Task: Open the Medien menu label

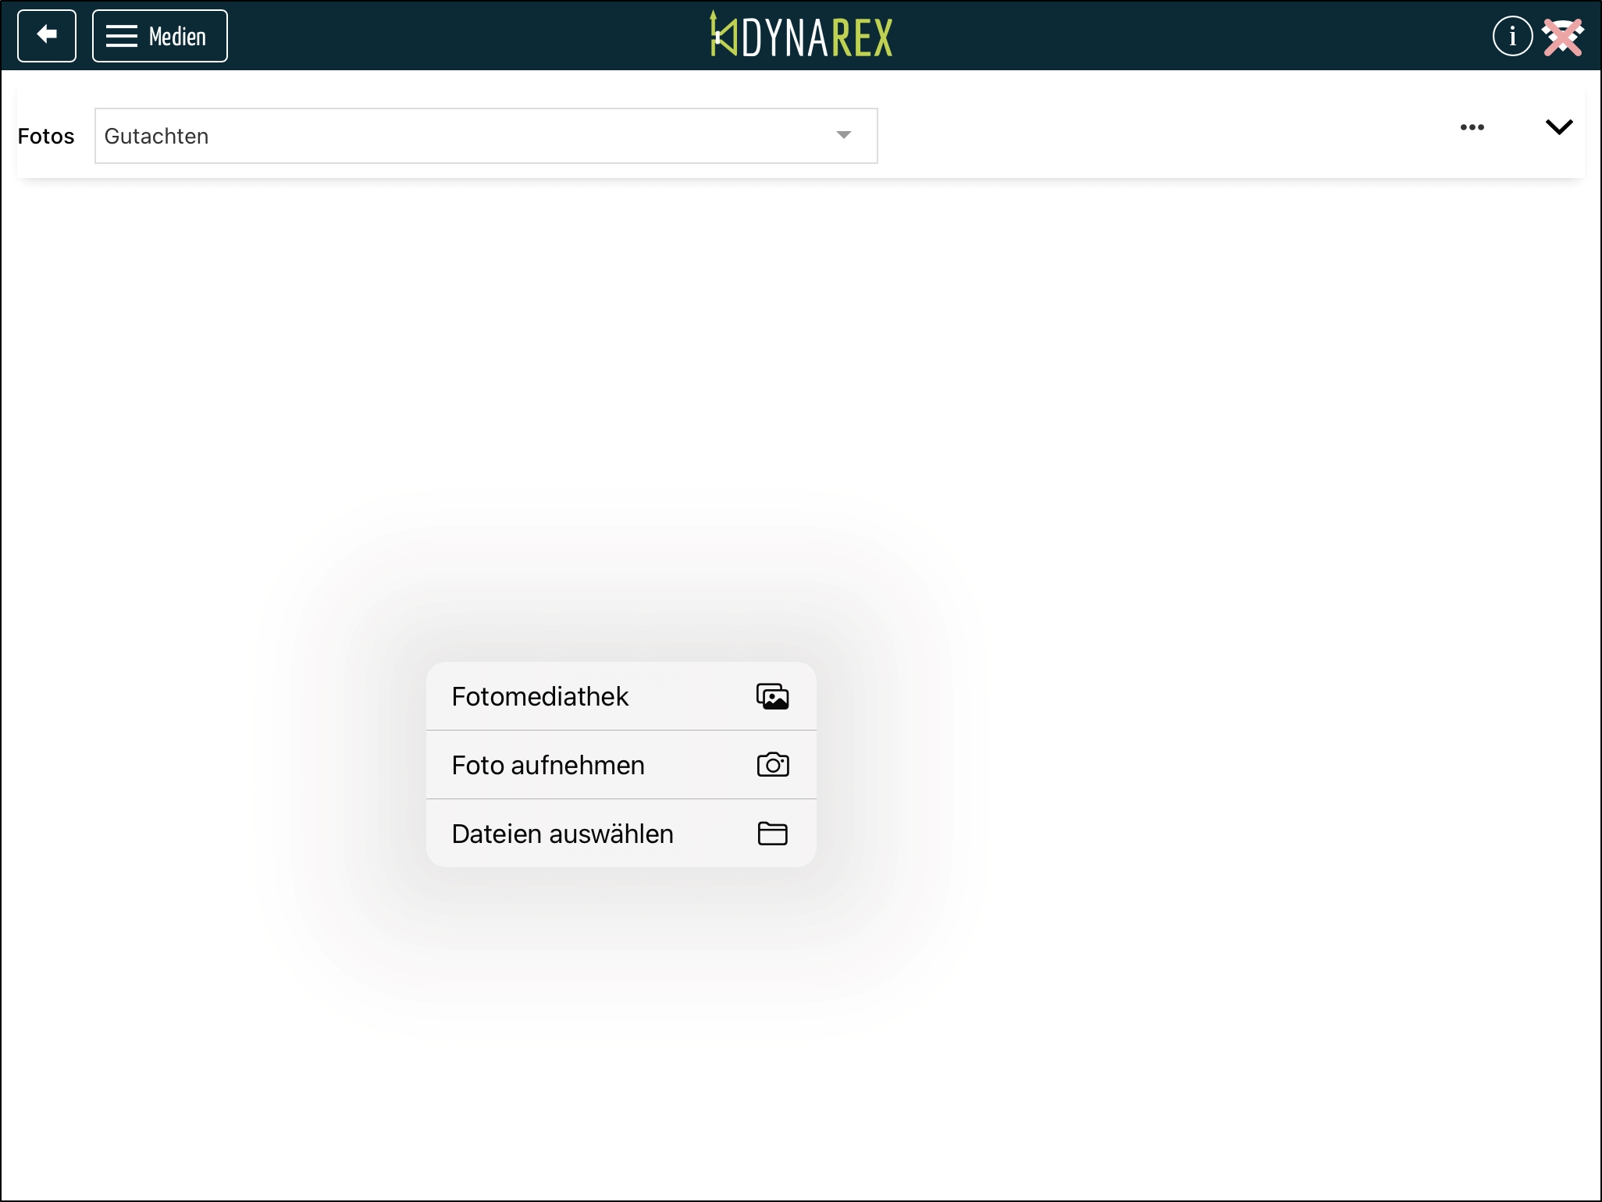Action: click(x=177, y=37)
